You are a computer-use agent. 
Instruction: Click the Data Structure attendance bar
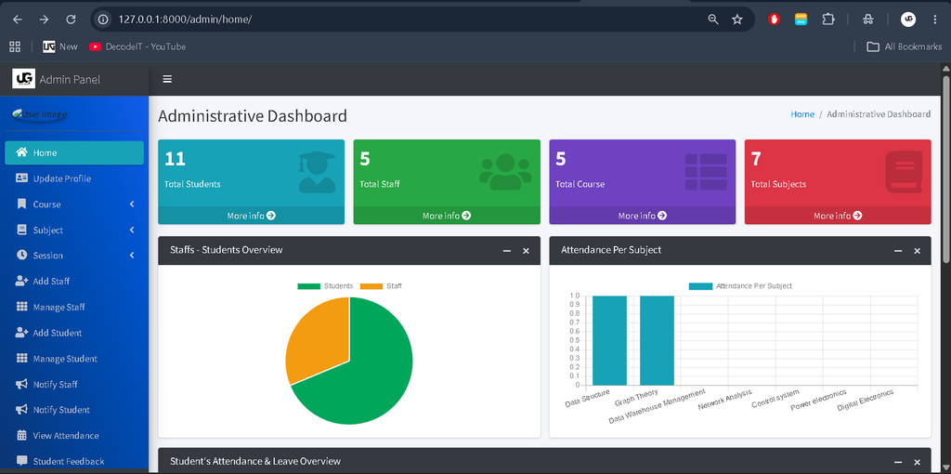pyautogui.click(x=609, y=340)
